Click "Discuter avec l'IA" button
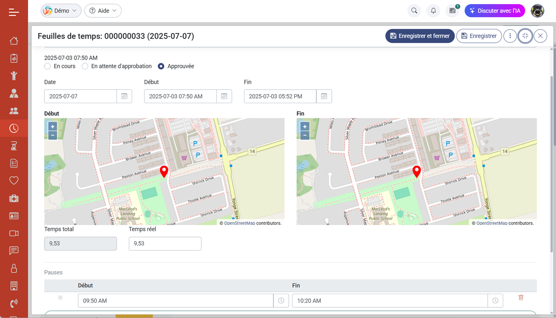The image size is (556, 318). (x=494, y=11)
